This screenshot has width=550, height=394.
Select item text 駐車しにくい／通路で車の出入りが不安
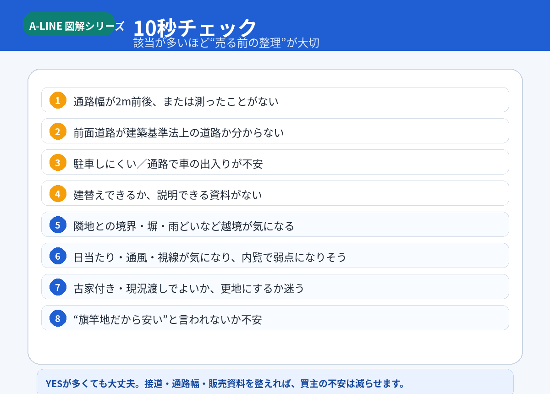point(168,164)
